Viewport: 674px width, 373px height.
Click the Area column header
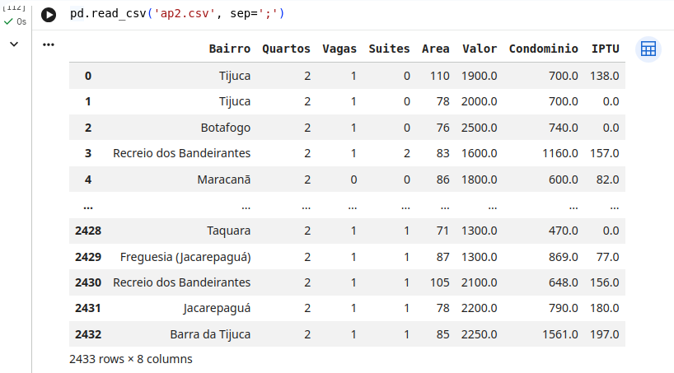[x=435, y=49]
